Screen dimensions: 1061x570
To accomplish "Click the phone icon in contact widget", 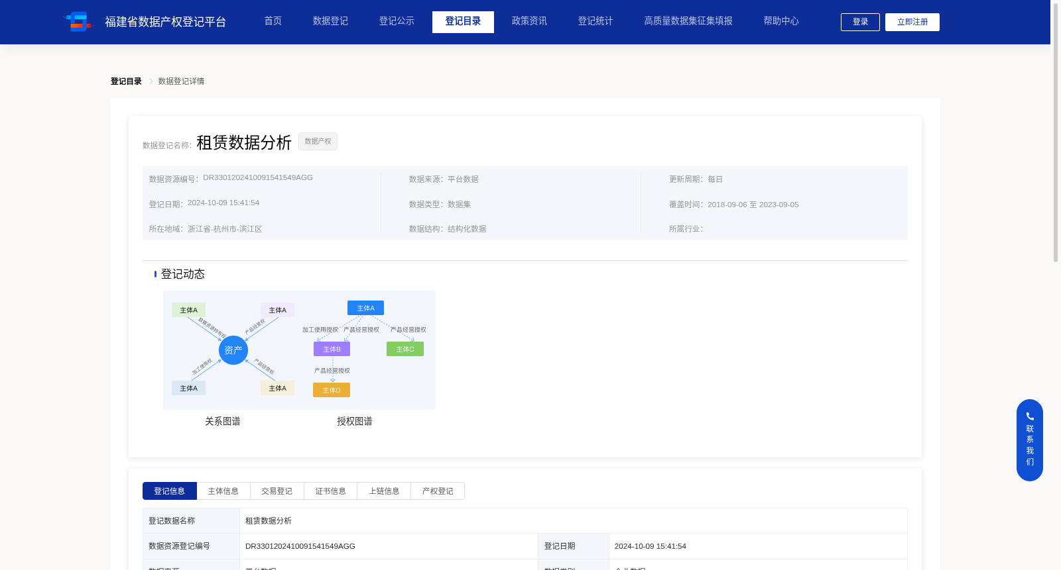I will (x=1030, y=416).
